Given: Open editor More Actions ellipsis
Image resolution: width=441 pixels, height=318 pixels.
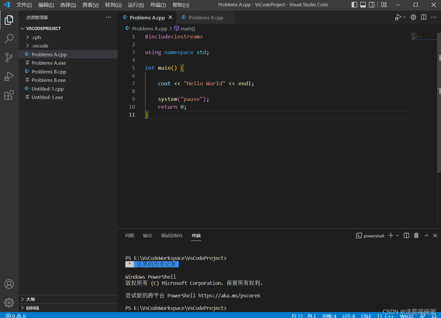Looking at the screenshot, I should (x=434, y=17).
